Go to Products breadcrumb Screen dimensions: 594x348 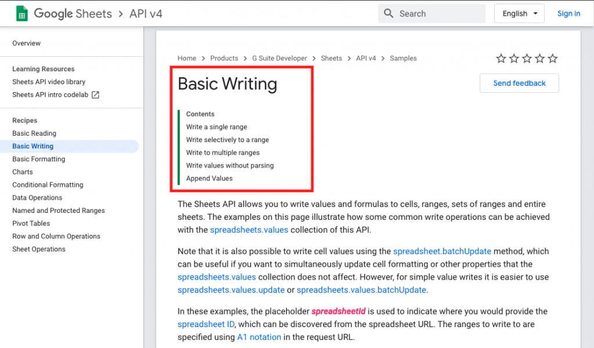224,59
